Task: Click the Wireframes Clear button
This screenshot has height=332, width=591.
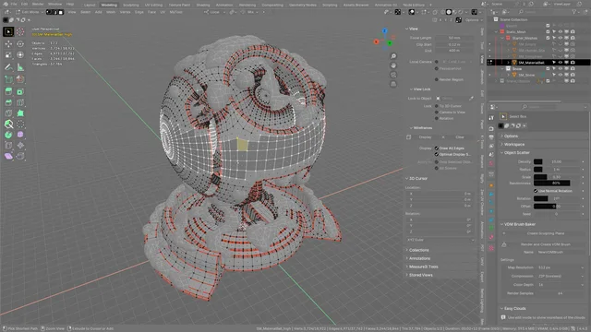Action: coord(460,137)
